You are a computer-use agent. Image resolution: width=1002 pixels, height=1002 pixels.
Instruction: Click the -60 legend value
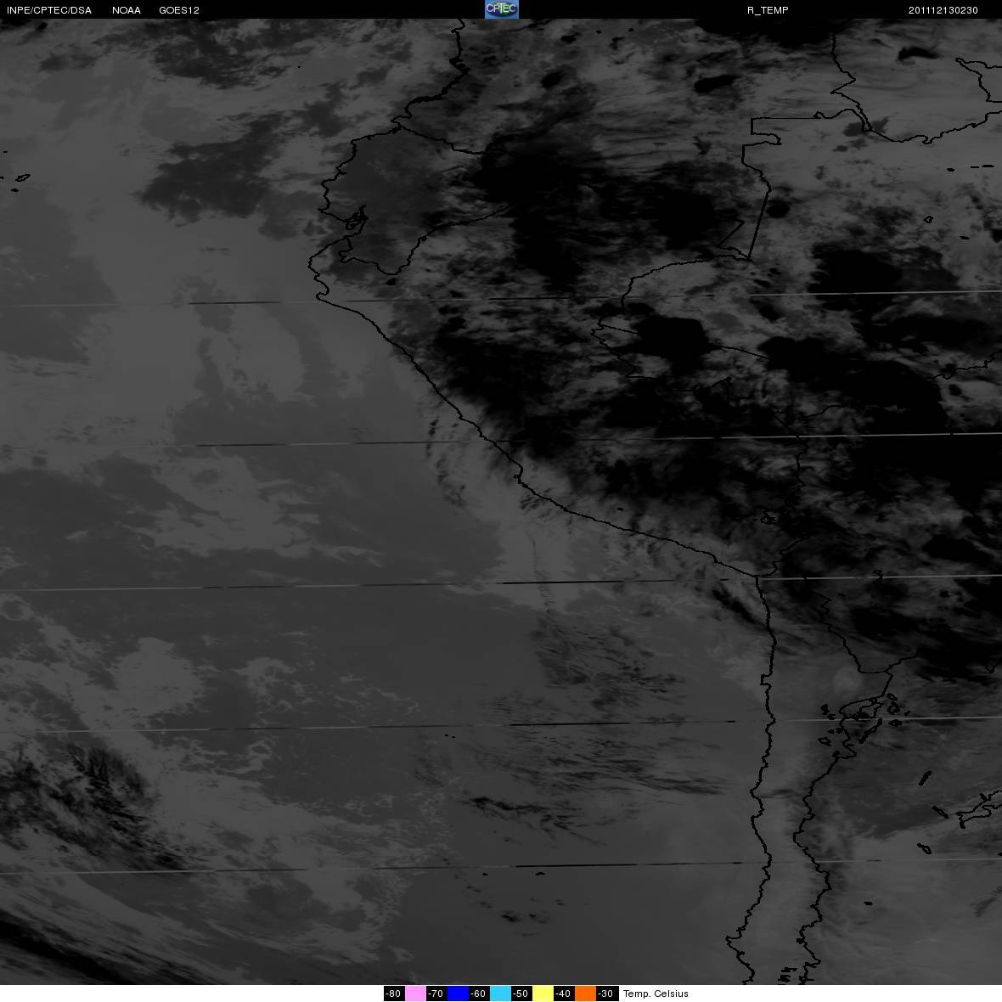[479, 994]
